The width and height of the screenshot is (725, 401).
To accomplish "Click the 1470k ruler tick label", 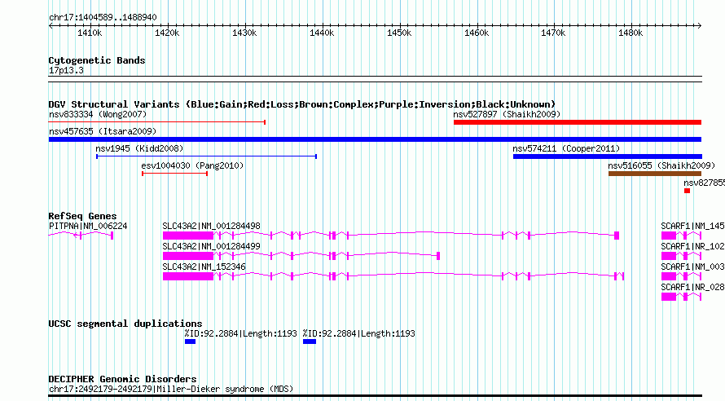I will point(553,33).
